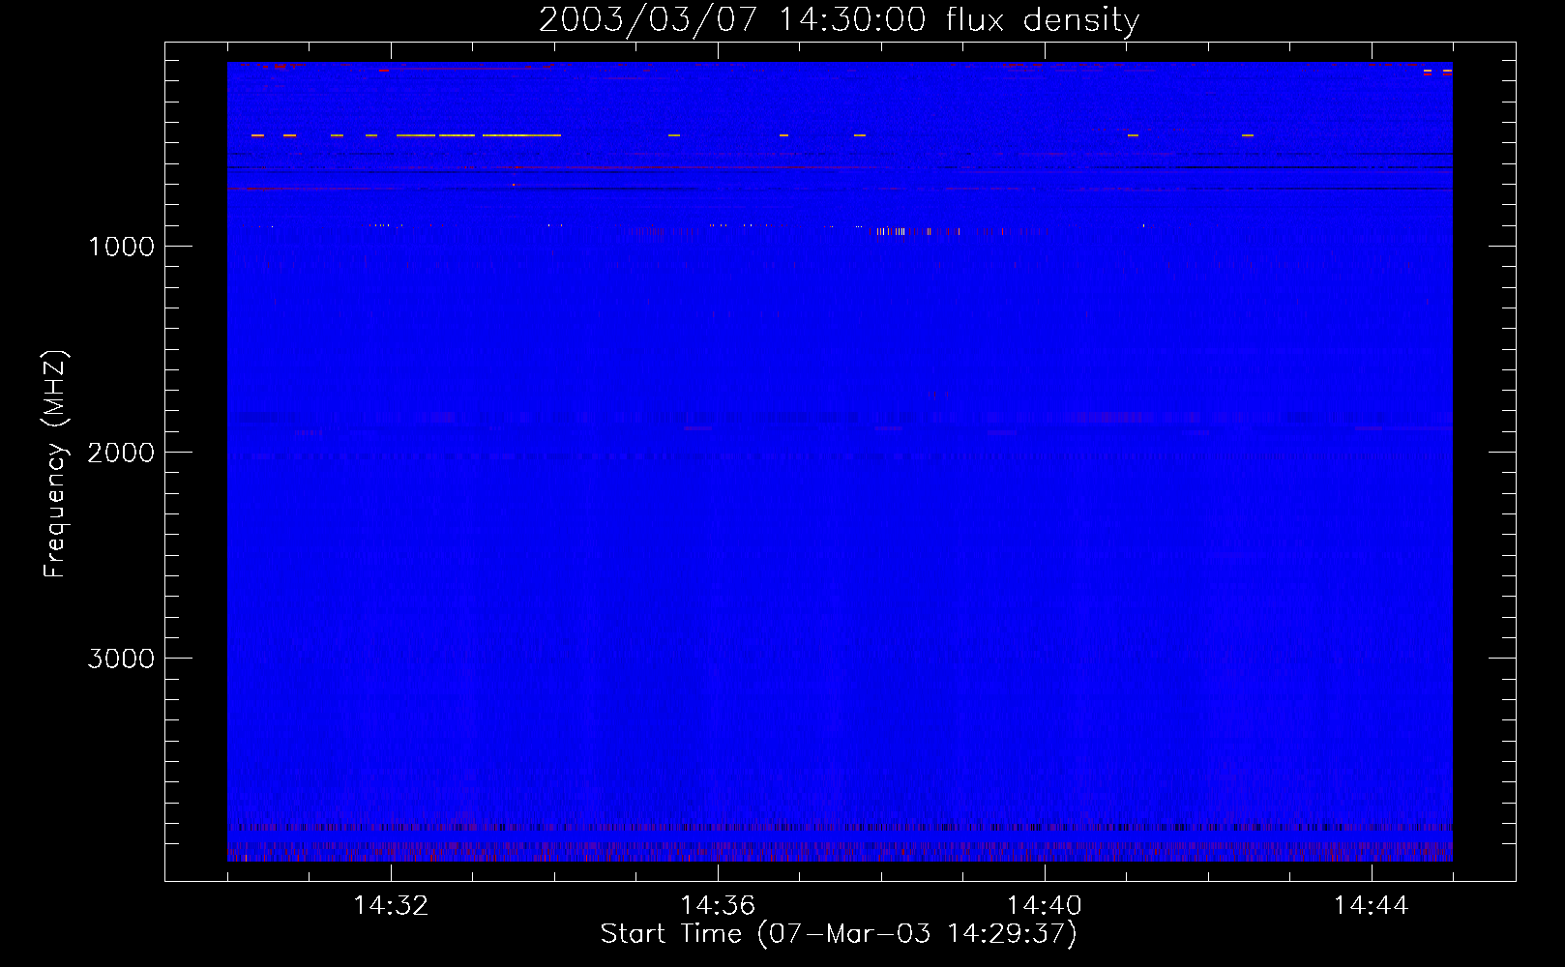
Task: Click the x-axis label 'Start Time (07-Mar-03 14:29:37)'
Action: coord(839,934)
